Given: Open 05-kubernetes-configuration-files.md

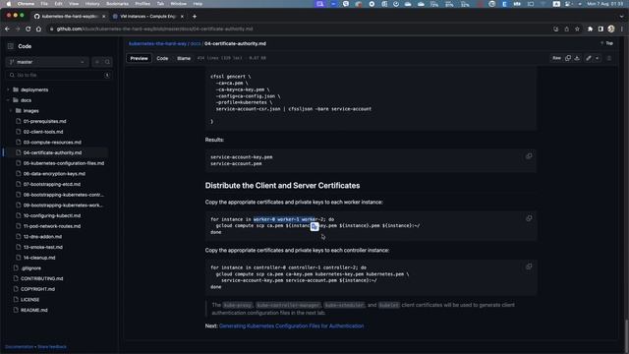Looking at the screenshot, I should (x=64, y=163).
